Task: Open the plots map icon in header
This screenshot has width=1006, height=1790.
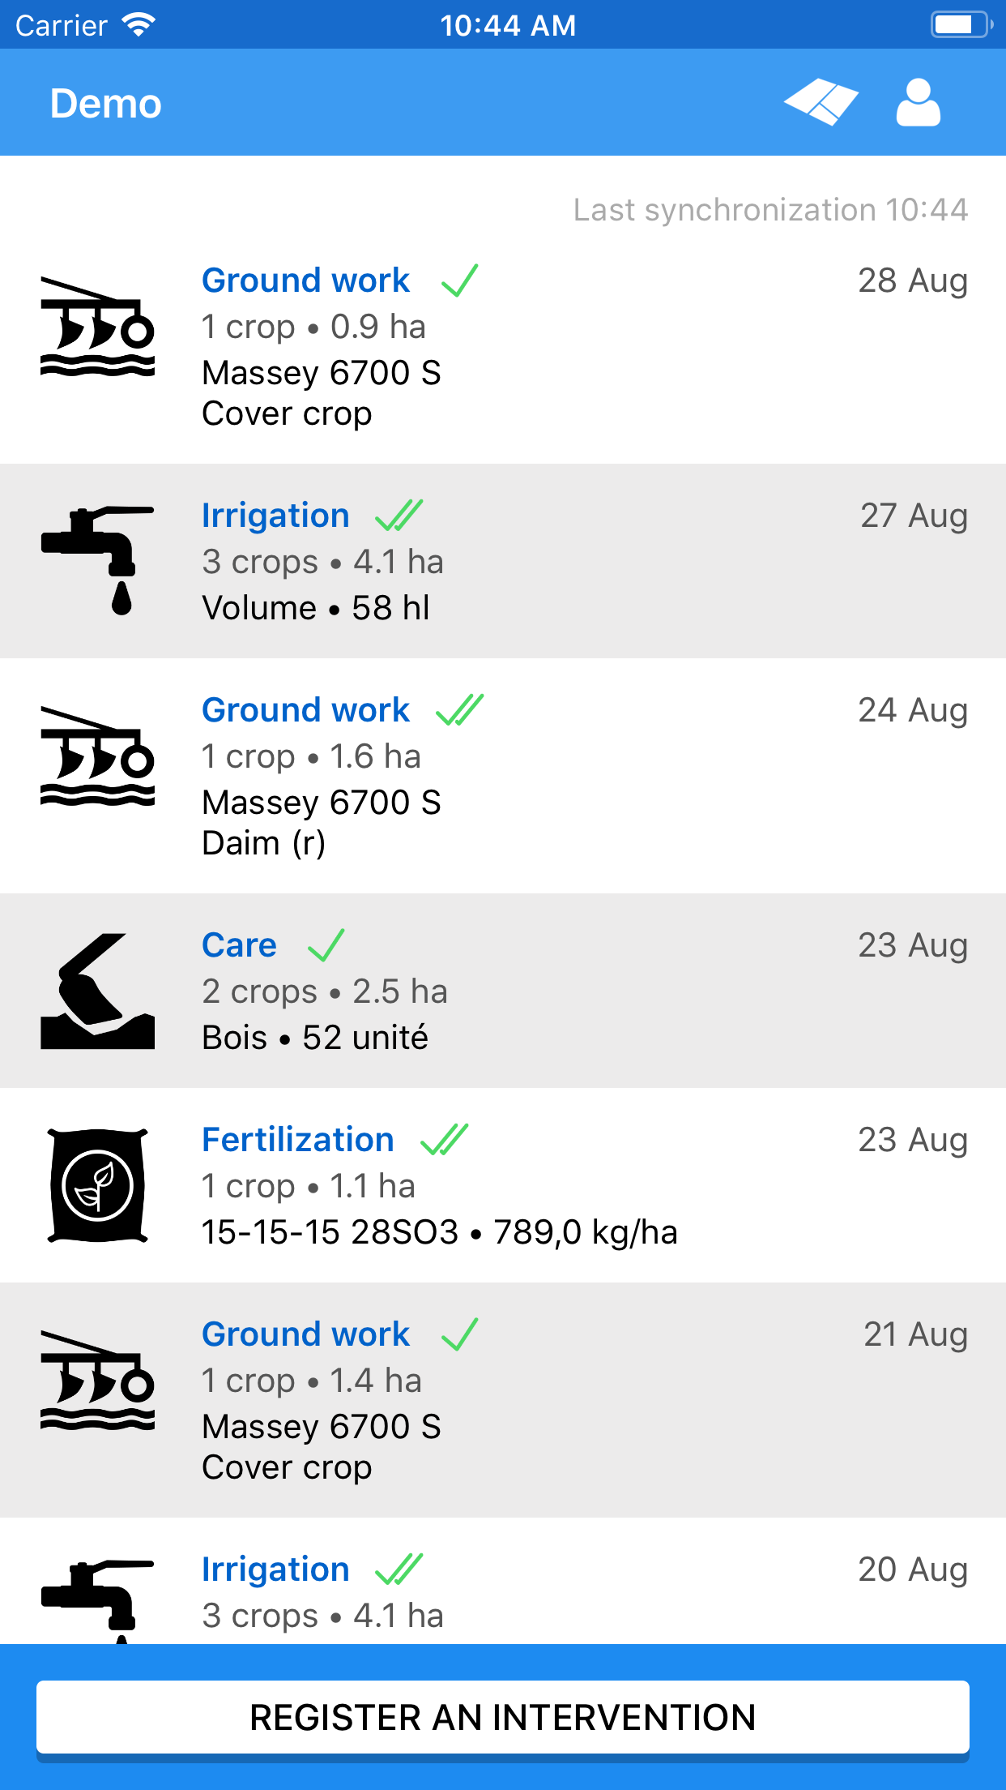Action: [x=821, y=103]
